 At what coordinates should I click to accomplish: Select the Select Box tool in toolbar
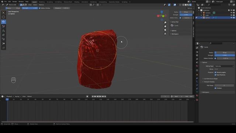(3, 13)
